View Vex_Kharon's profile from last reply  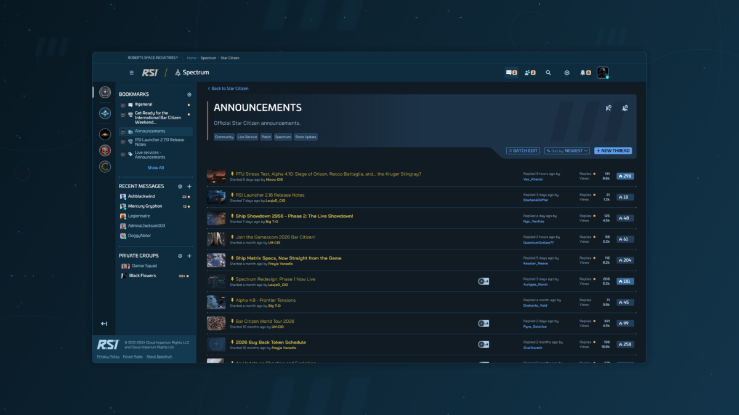tap(533, 179)
